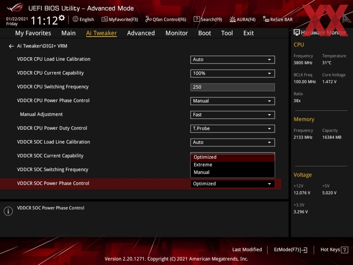Select Extreme option in open list
353x265 pixels.
[x=233, y=165]
